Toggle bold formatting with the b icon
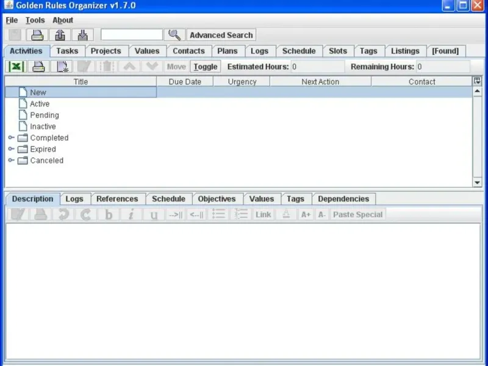 pyautogui.click(x=109, y=215)
